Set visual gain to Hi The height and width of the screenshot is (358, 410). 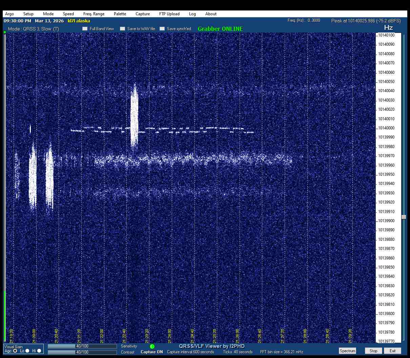pyautogui.click(x=39, y=351)
